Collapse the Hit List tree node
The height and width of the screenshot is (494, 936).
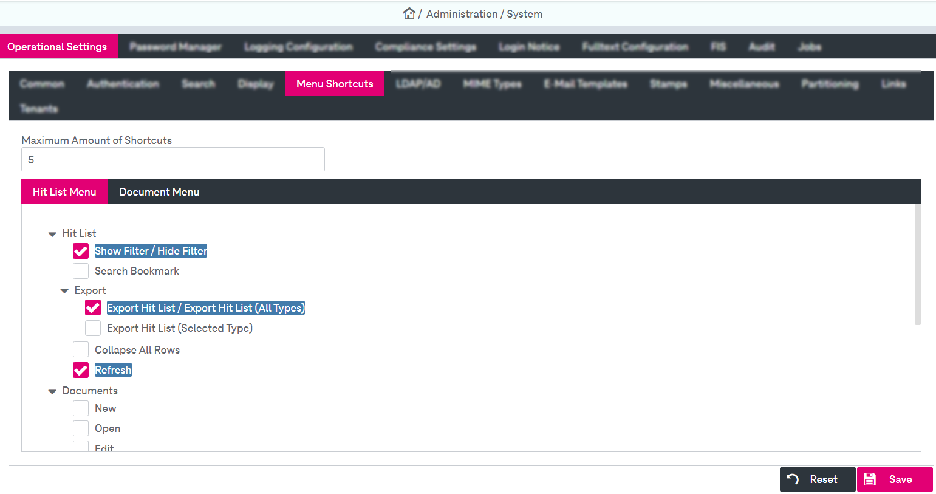(x=52, y=234)
